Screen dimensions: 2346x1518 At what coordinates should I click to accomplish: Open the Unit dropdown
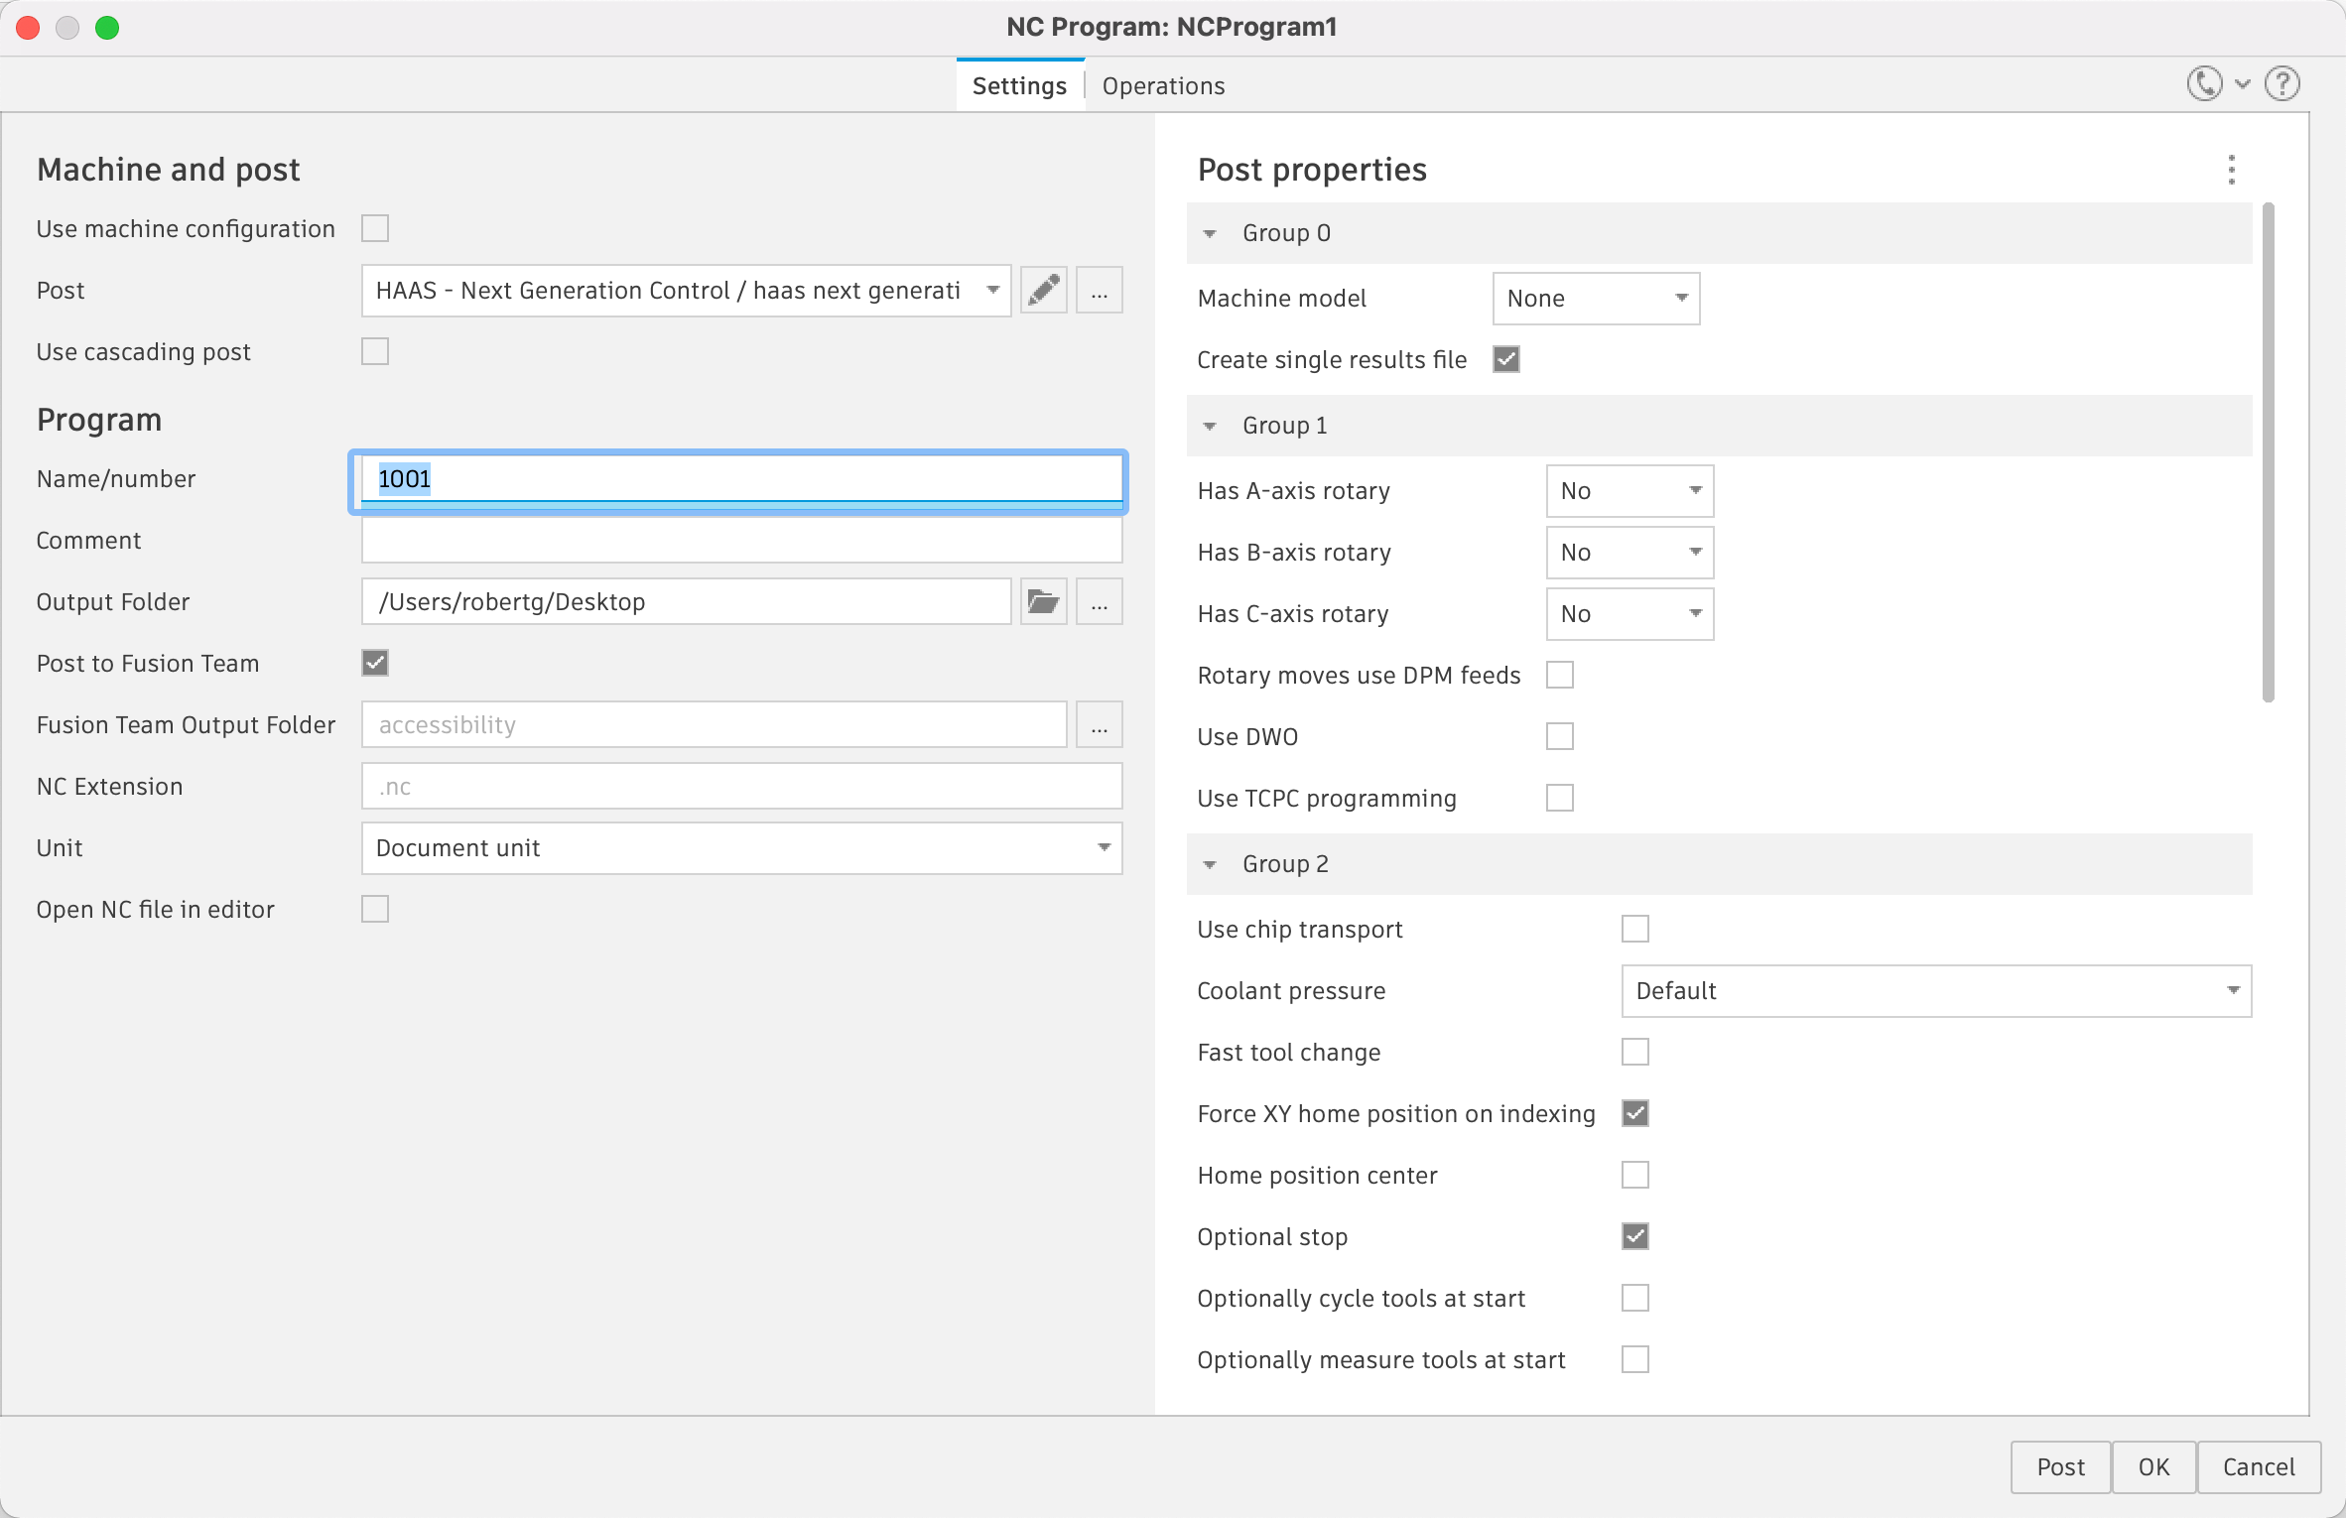tap(742, 848)
